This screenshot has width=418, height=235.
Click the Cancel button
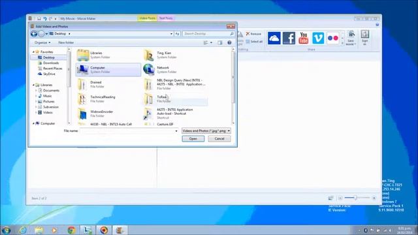point(219,138)
